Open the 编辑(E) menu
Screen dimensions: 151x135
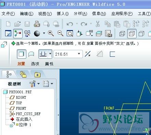click(27, 14)
